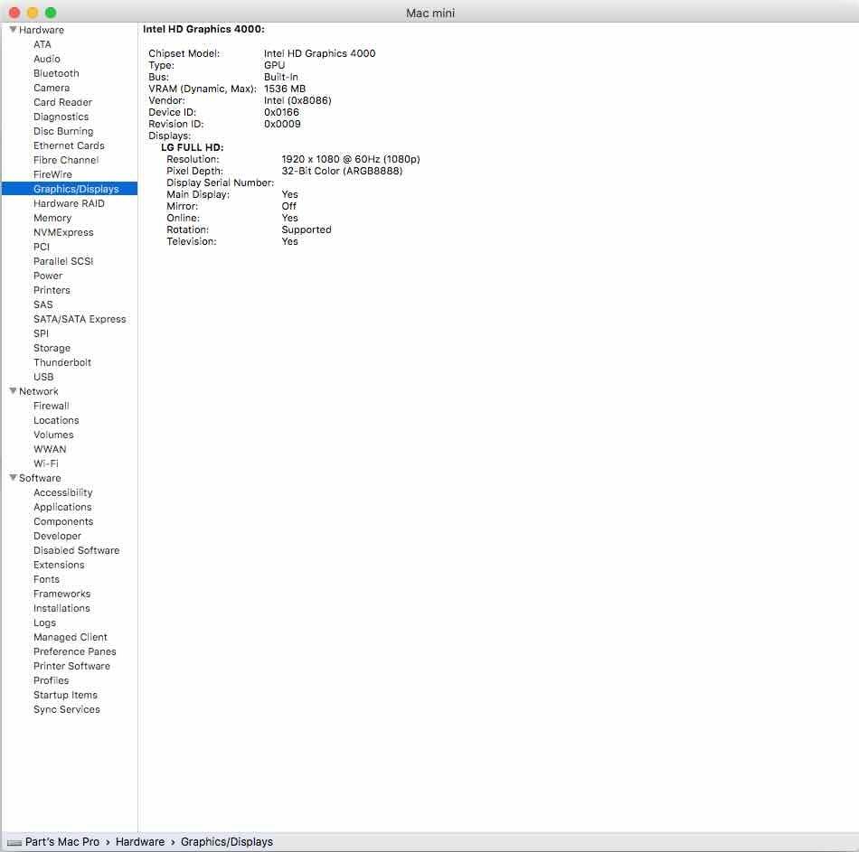Click Graphics/Displays in the path bar
859x852 pixels.
click(226, 842)
